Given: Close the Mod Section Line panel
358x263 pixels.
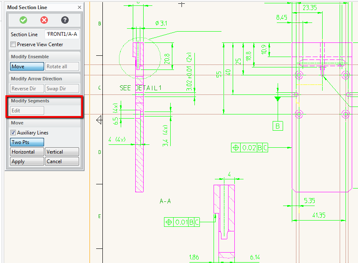Looking at the screenshot, I should 80,7.
